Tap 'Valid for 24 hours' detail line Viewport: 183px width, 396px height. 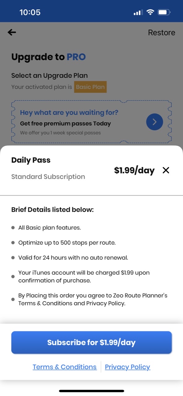click(x=73, y=257)
